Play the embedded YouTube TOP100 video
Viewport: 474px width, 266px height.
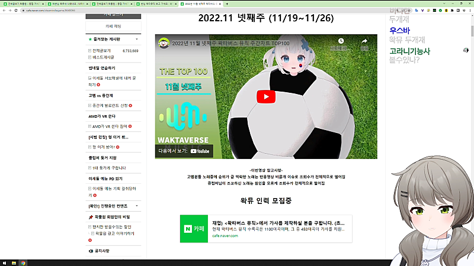tap(266, 96)
